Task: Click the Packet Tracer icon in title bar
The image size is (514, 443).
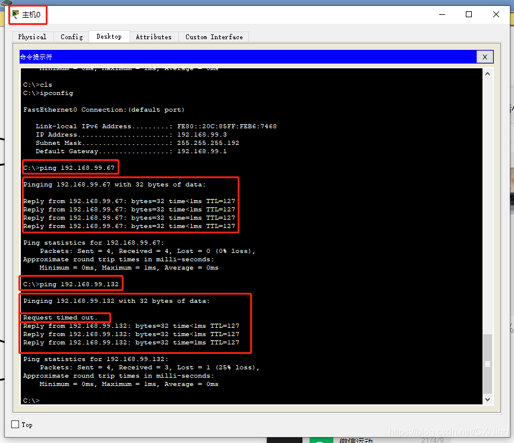Action: click(x=15, y=14)
